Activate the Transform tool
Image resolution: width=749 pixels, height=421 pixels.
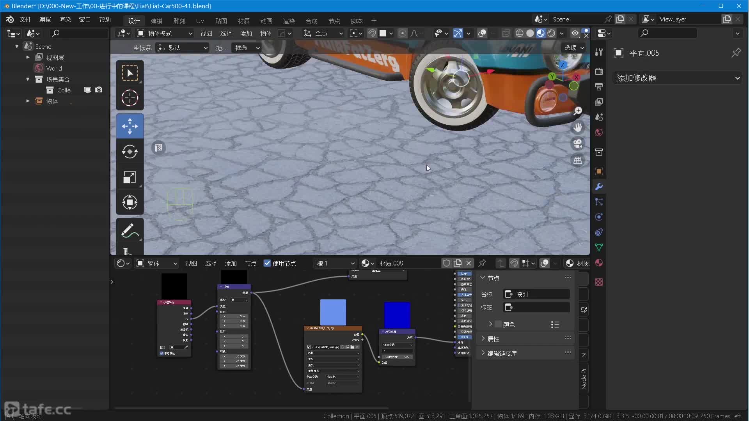(x=130, y=202)
